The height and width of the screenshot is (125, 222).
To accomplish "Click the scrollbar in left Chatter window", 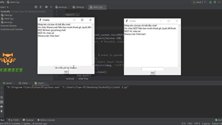I will point(93,44).
